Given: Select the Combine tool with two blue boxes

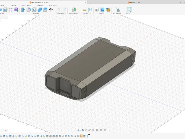Looking at the screenshot, I should click(x=40, y=10).
